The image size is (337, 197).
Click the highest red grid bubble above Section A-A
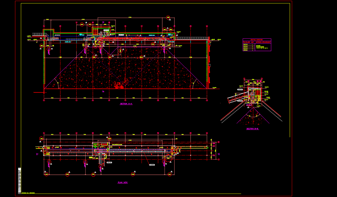(x=168, y=18)
